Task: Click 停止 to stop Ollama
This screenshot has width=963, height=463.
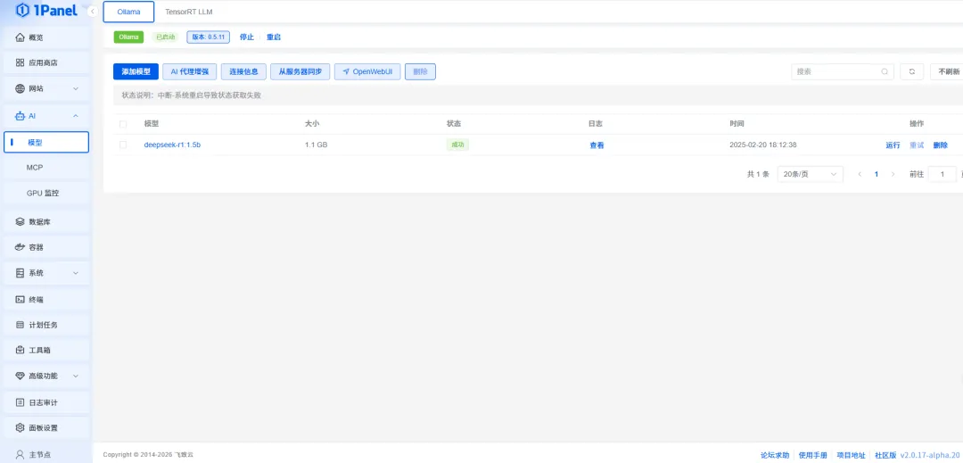Action: [247, 37]
